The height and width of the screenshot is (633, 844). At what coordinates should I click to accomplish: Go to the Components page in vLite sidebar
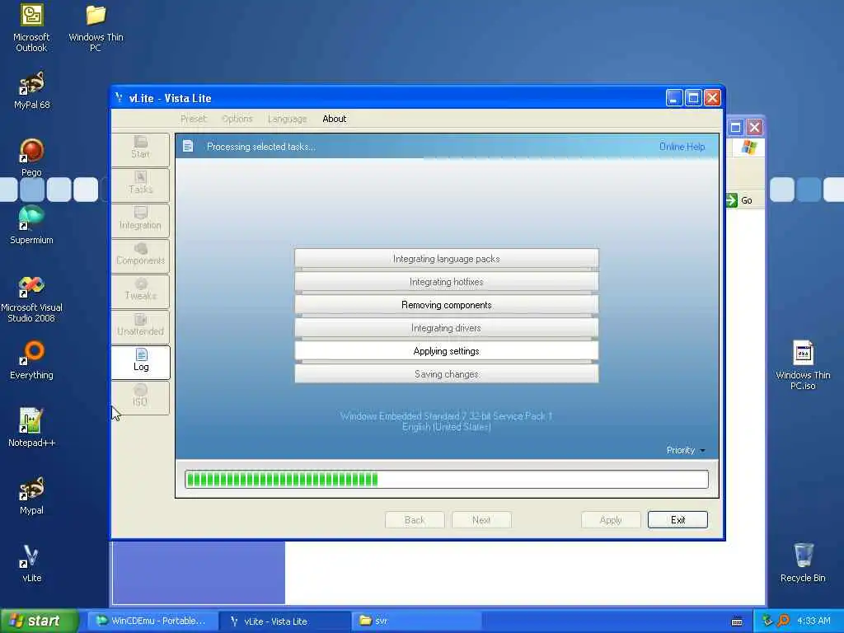tap(140, 256)
